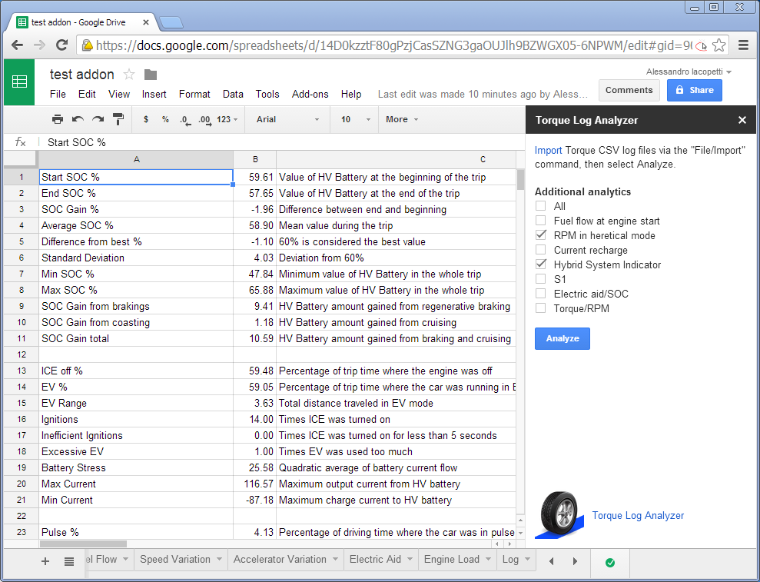Check the Torque/RPM checkbox

540,308
